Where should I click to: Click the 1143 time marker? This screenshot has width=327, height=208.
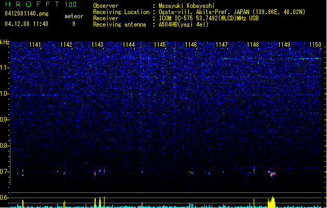(x=97, y=45)
